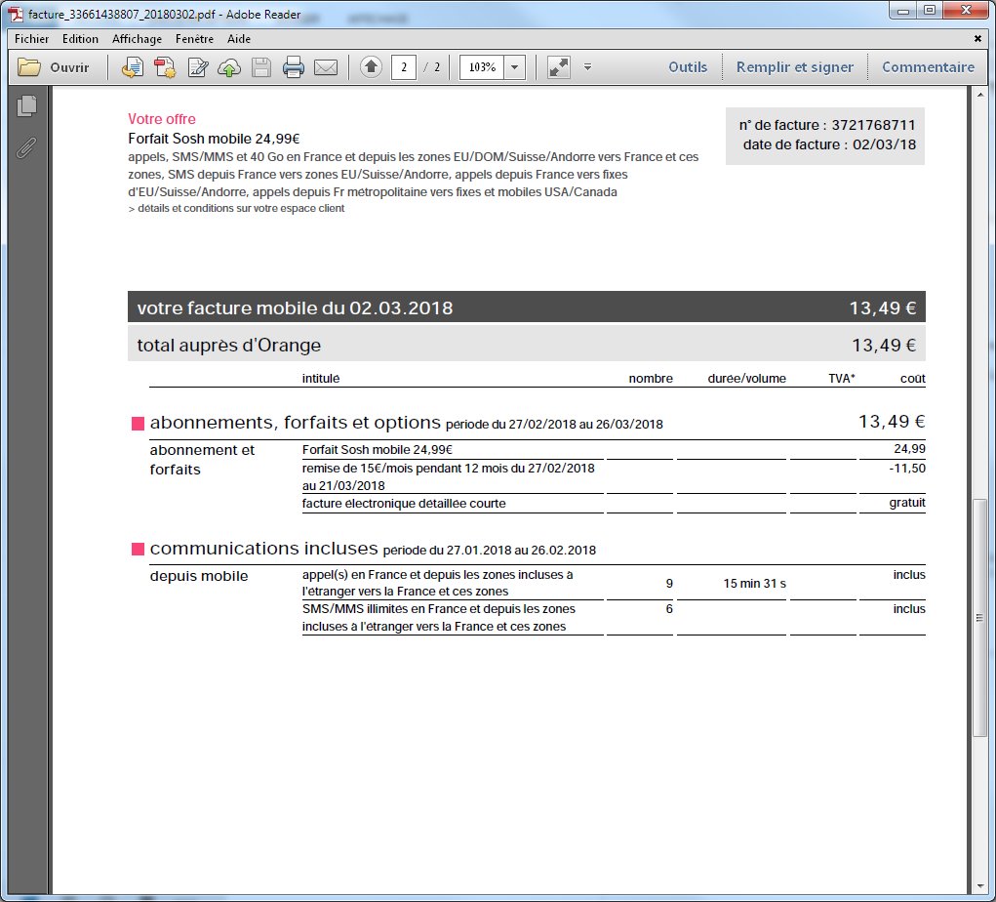Viewport: 996px width, 902px height.
Task: Open the signing pen tool icon
Action: click(196, 67)
